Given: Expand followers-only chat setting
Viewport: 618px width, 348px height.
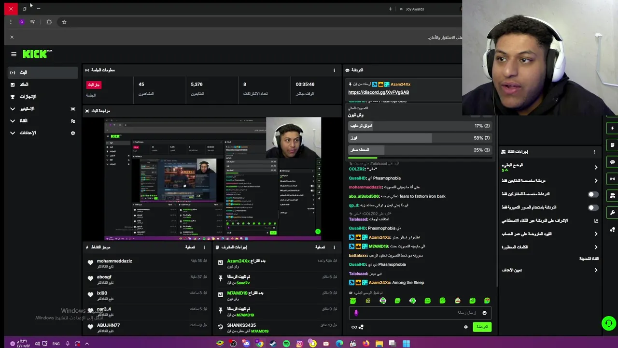Looking at the screenshot, I should [x=549, y=181].
